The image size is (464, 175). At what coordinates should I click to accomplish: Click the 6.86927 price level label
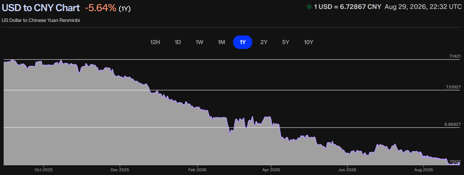click(452, 124)
